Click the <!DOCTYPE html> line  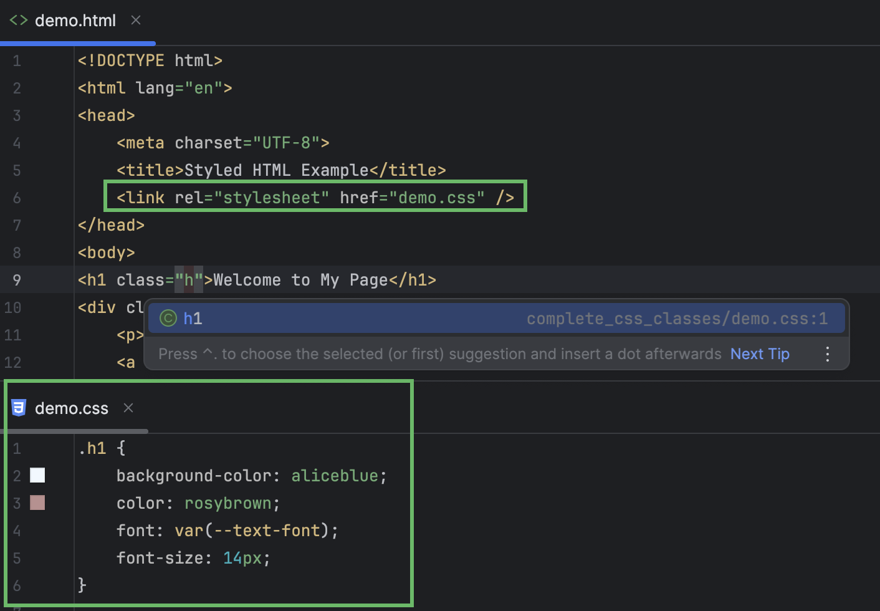click(x=150, y=60)
